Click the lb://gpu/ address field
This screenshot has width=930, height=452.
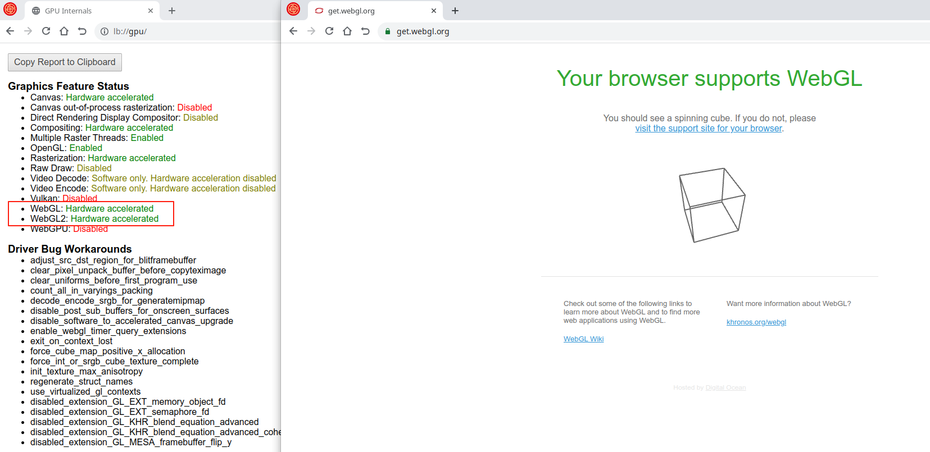pos(188,31)
